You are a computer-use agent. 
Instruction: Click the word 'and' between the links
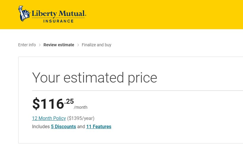pos(81,126)
